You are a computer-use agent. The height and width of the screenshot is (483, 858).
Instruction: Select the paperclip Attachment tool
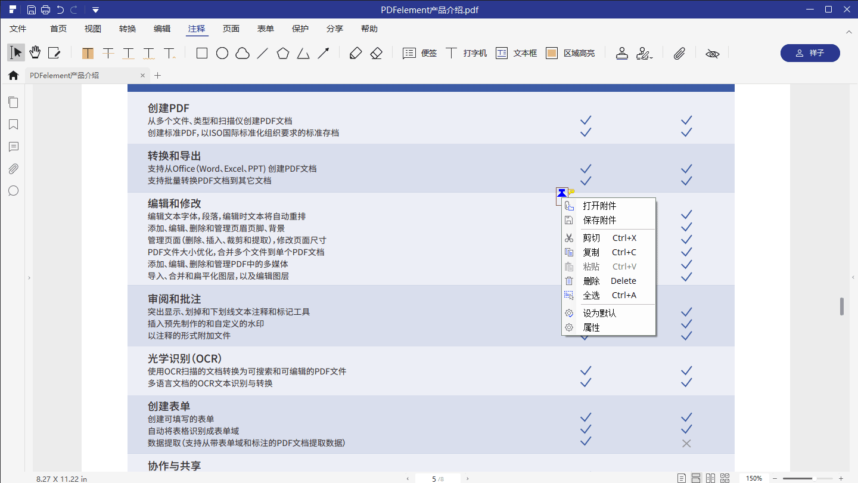679,53
